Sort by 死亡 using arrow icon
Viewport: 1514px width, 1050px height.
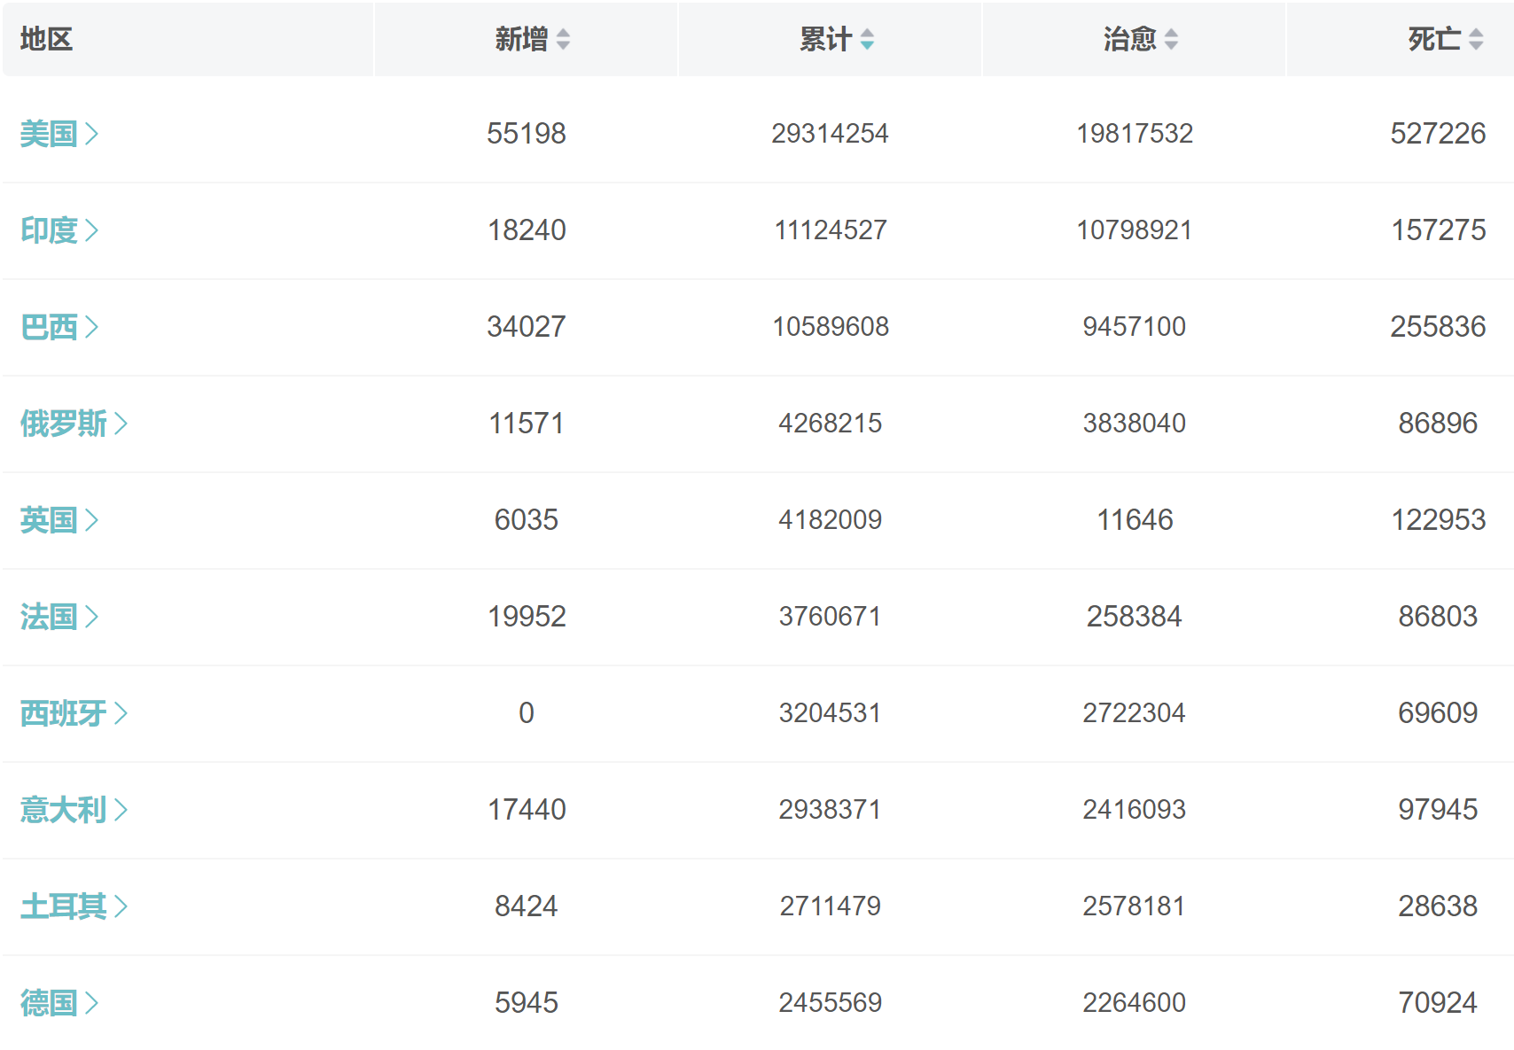(1476, 40)
